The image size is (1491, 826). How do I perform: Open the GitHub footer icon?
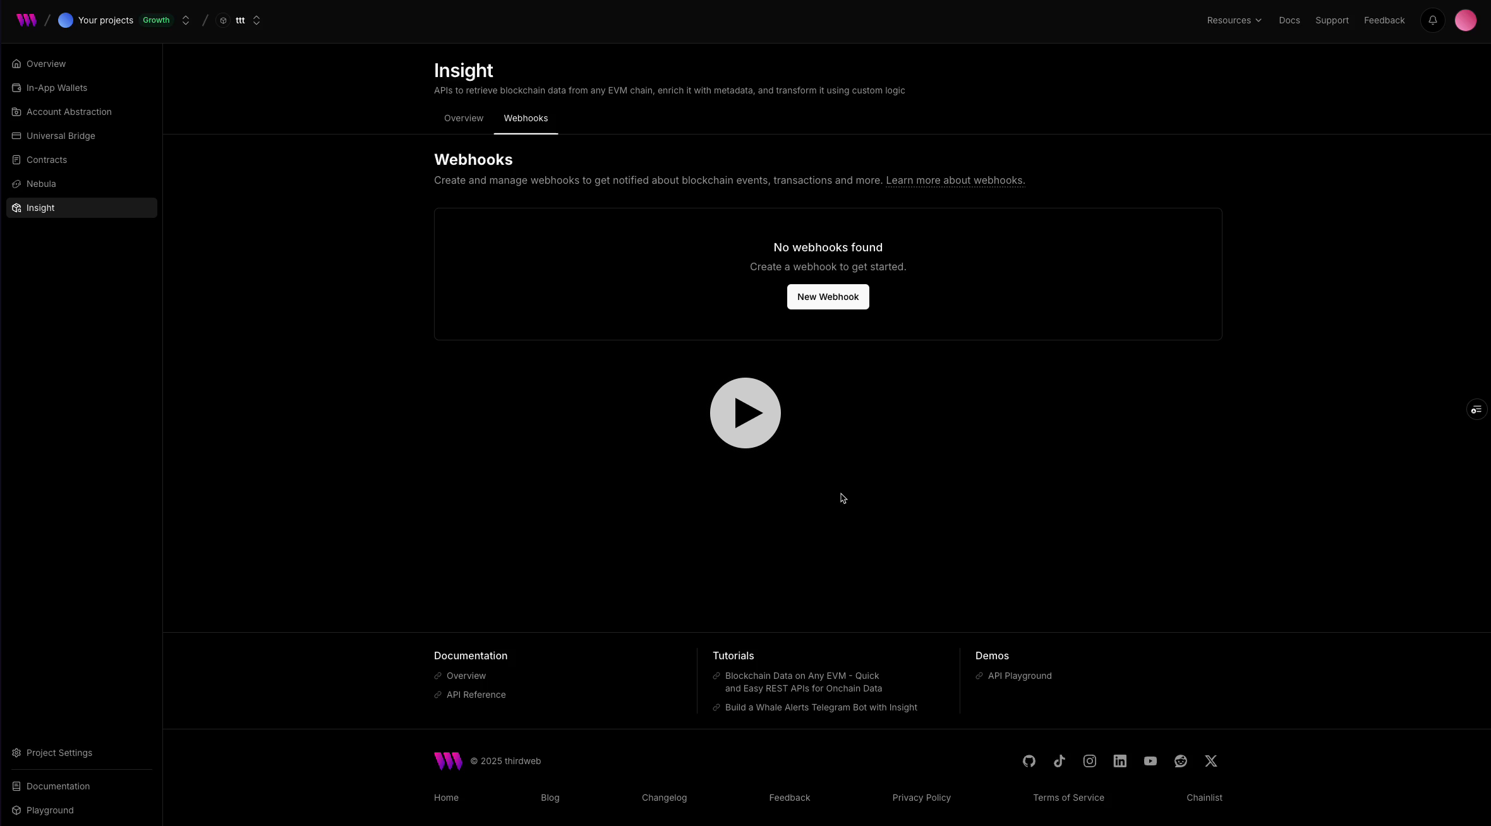click(1029, 761)
